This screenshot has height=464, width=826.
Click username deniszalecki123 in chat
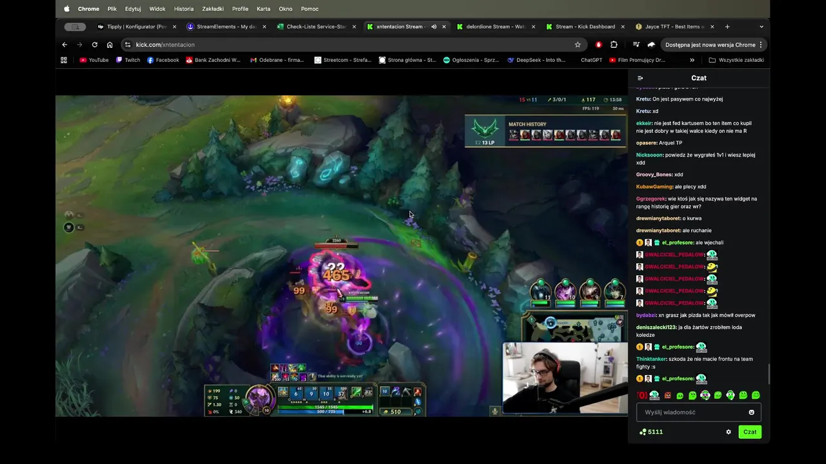coord(656,327)
